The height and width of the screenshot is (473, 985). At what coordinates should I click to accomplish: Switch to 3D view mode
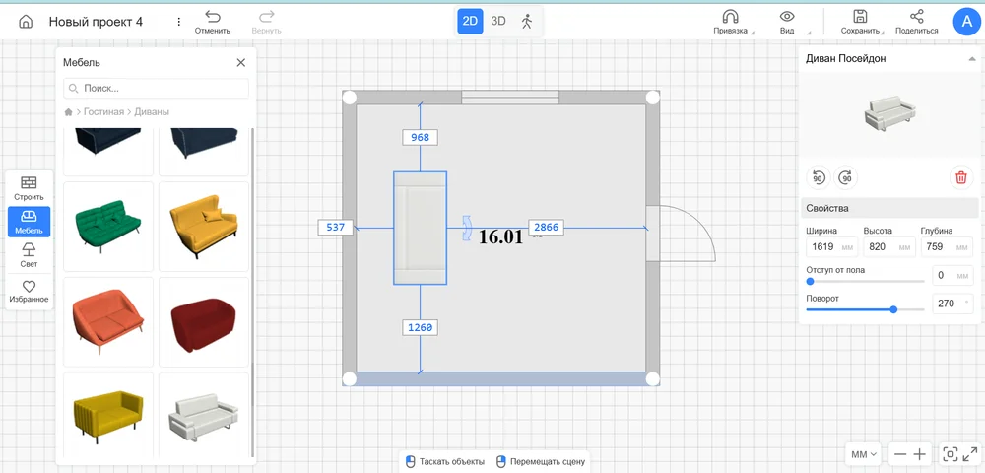pos(498,21)
